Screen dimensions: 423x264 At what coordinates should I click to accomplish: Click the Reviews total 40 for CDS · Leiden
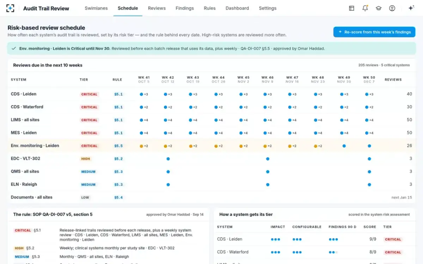409,94
